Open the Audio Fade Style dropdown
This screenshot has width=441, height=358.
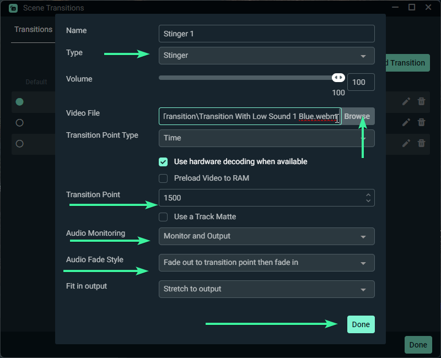[267, 263]
